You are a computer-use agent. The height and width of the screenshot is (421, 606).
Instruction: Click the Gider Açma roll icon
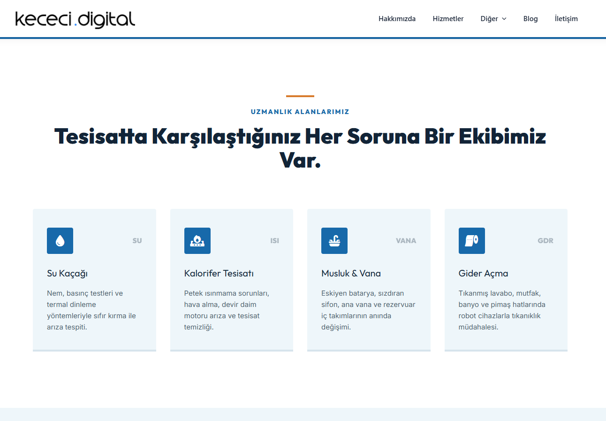[472, 241]
